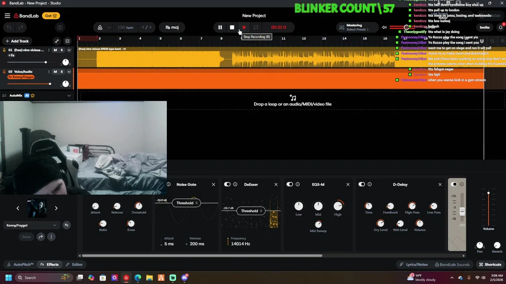
Task: Pause playback with the pause button
Action: point(220,28)
